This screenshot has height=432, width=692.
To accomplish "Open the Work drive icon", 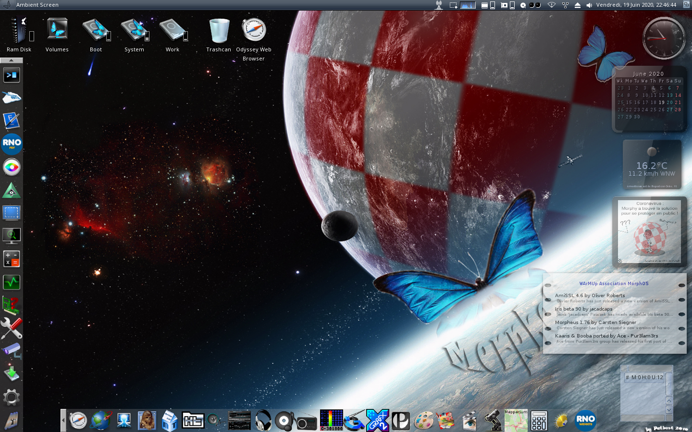I will click(173, 30).
